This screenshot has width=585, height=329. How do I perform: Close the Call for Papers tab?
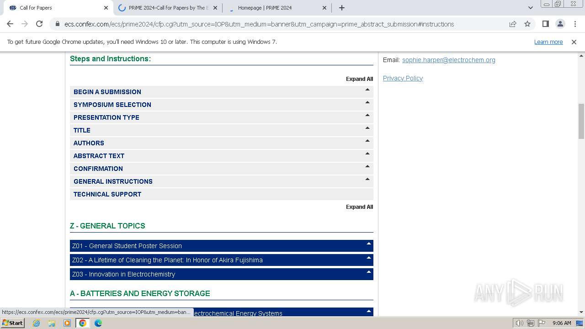(x=106, y=8)
